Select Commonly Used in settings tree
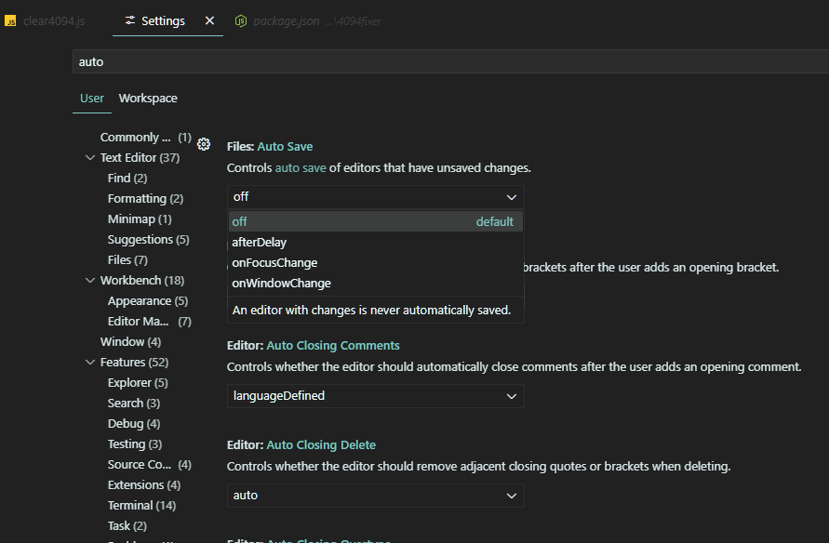 point(145,138)
